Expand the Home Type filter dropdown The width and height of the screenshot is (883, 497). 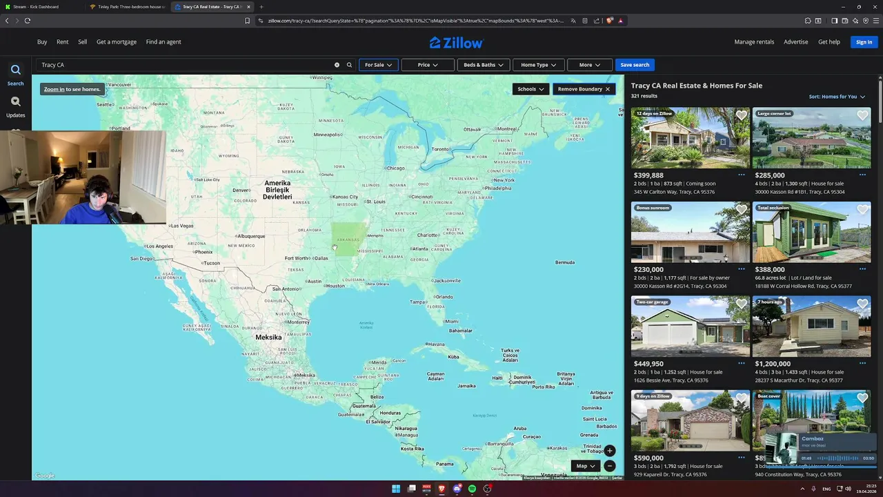(539, 65)
